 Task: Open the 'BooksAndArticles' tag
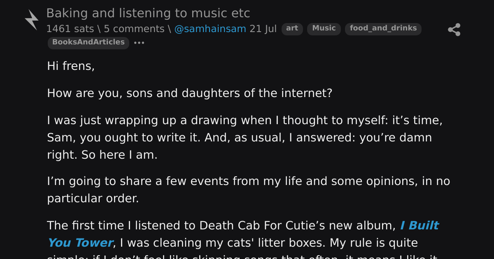coord(89,43)
